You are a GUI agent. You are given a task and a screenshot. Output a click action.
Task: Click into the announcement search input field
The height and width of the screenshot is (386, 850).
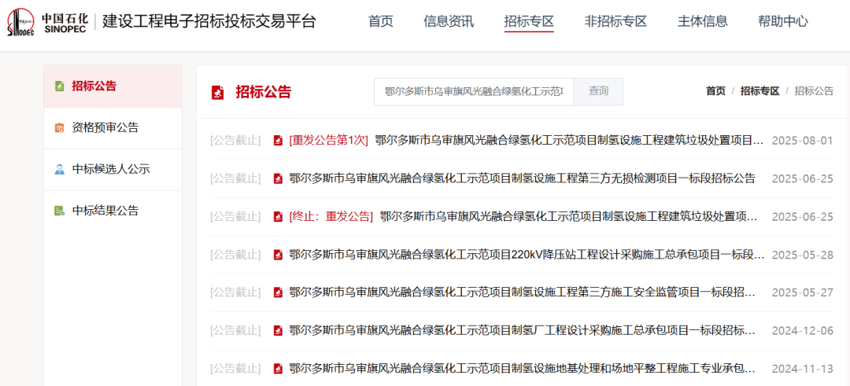pyautogui.click(x=475, y=91)
